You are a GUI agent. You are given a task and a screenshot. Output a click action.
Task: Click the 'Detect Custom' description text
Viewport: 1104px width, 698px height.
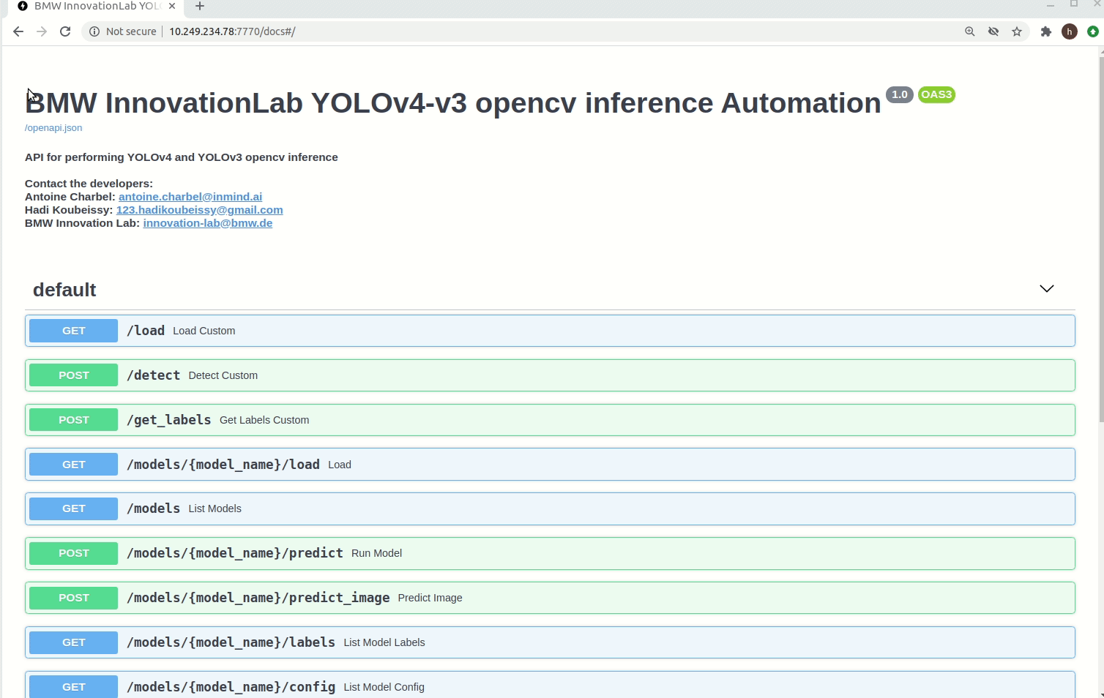point(223,375)
